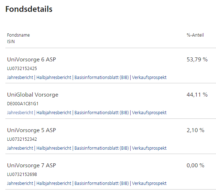Open Verkaufsprospekt for UniVorsorge 7 ASP

[x=149, y=183]
